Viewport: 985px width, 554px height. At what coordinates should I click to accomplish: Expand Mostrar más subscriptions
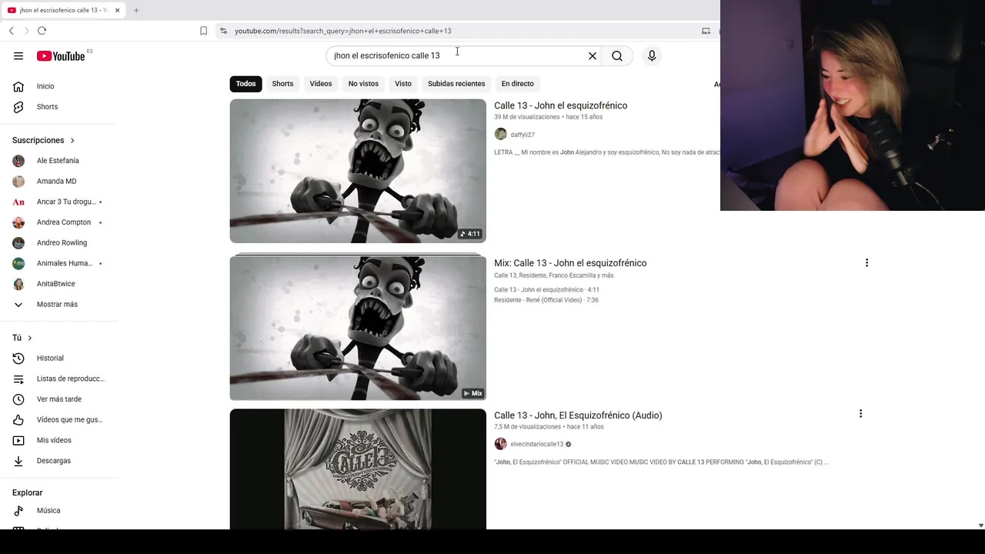coord(58,304)
